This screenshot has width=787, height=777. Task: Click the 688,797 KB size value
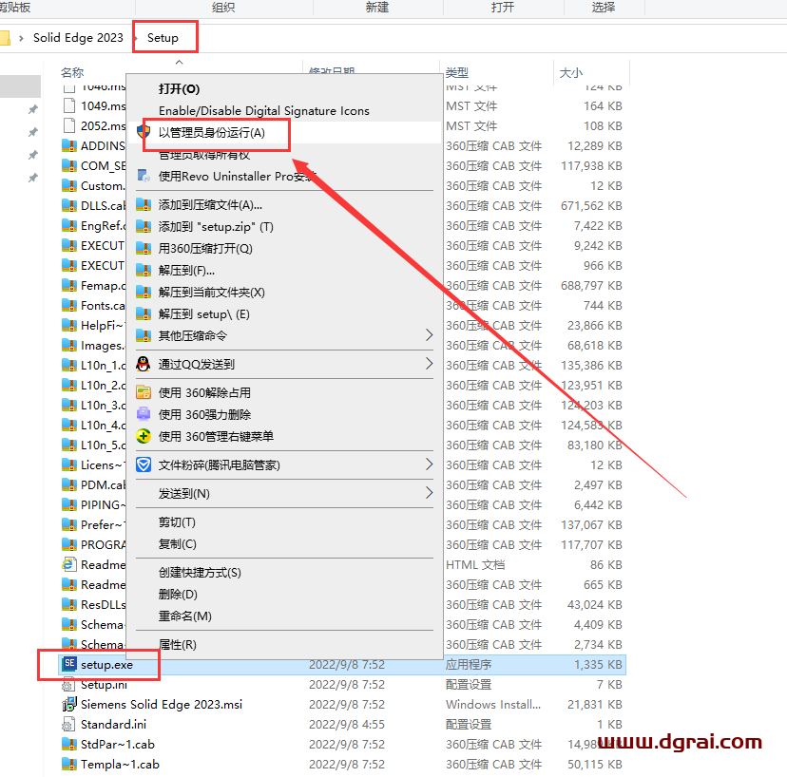point(591,285)
